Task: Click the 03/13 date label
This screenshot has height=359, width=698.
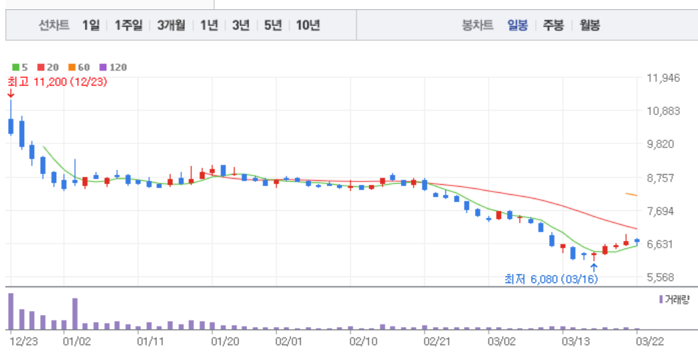Action: [x=576, y=341]
